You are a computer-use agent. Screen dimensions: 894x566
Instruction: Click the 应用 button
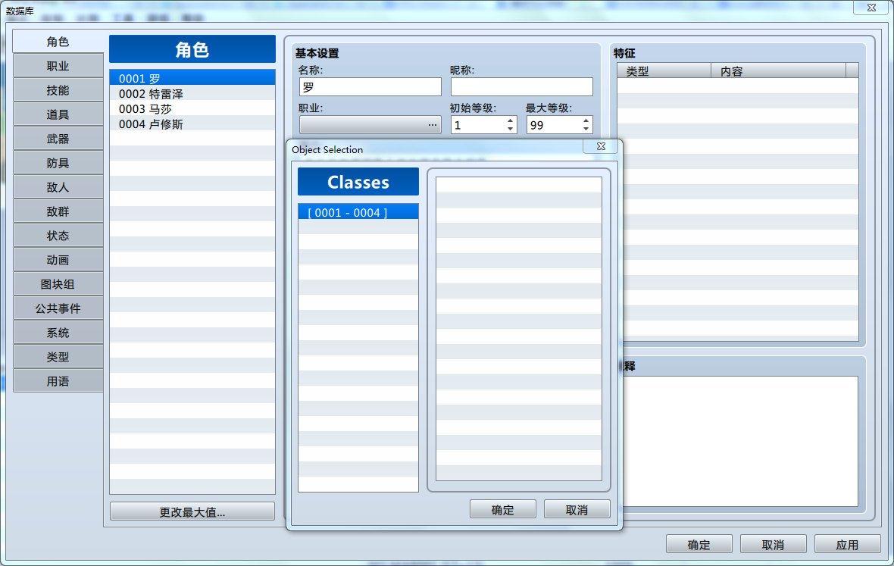847,544
